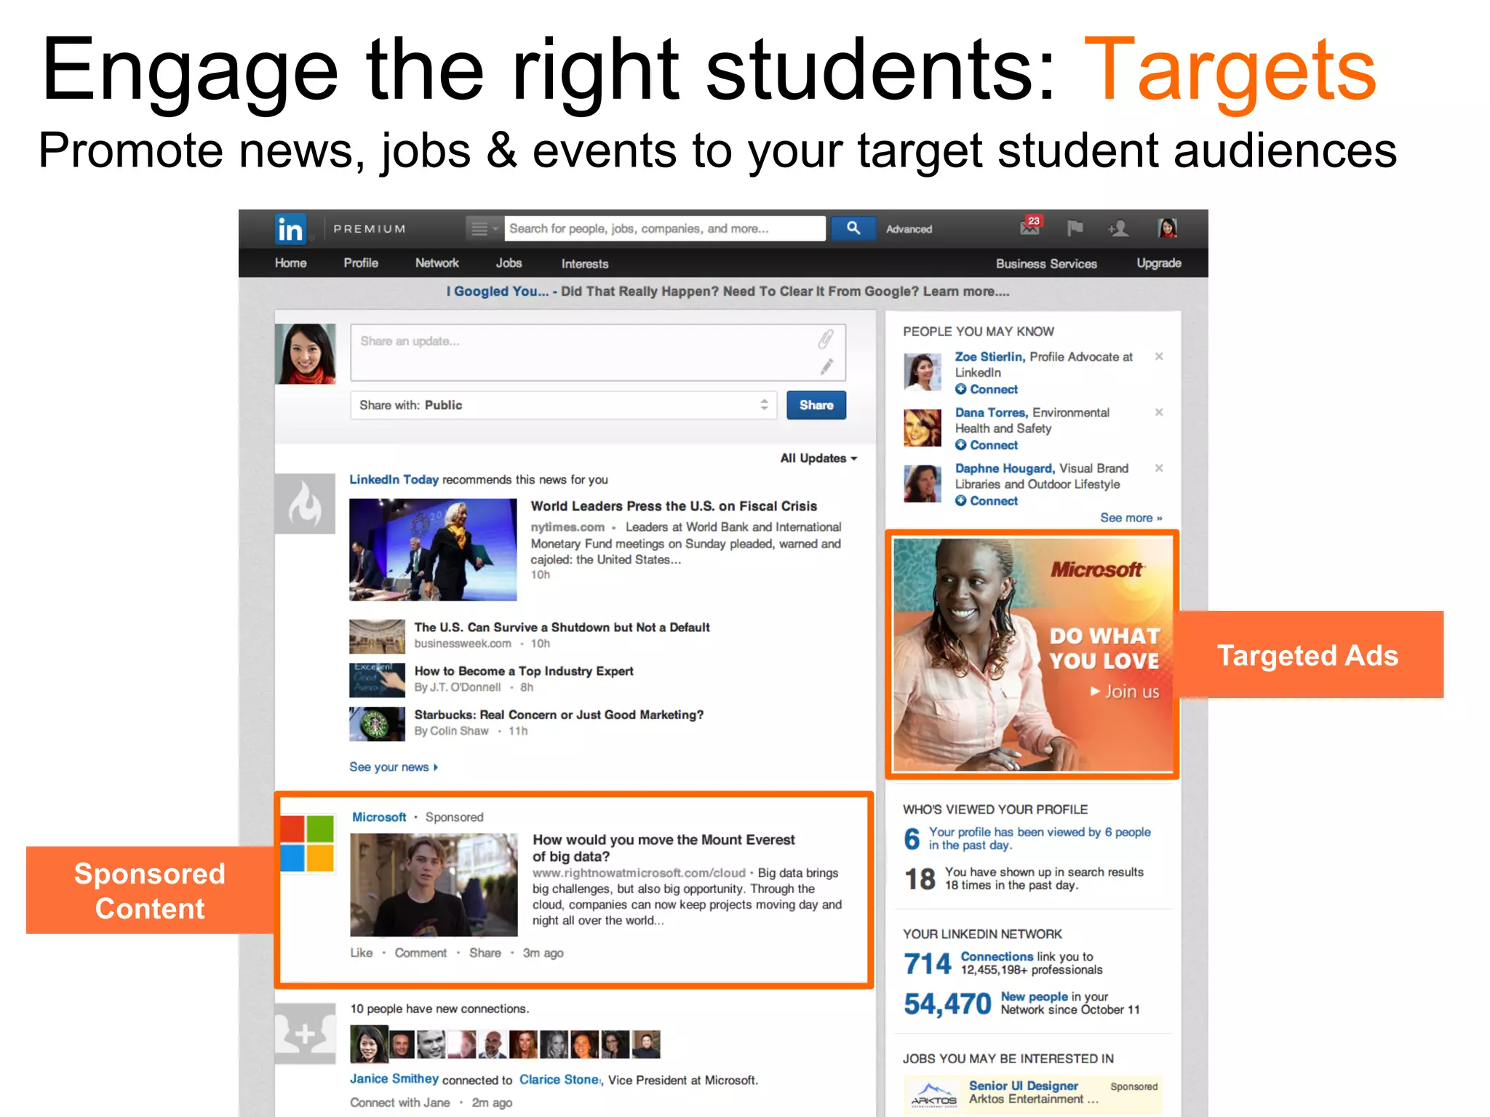Open the Profile menu item
Screen dimensions: 1490x1117
[361, 263]
